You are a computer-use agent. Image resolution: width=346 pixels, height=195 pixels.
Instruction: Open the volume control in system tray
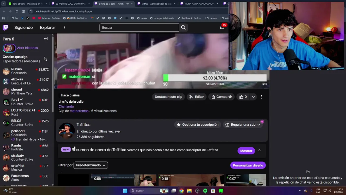pos(329,191)
